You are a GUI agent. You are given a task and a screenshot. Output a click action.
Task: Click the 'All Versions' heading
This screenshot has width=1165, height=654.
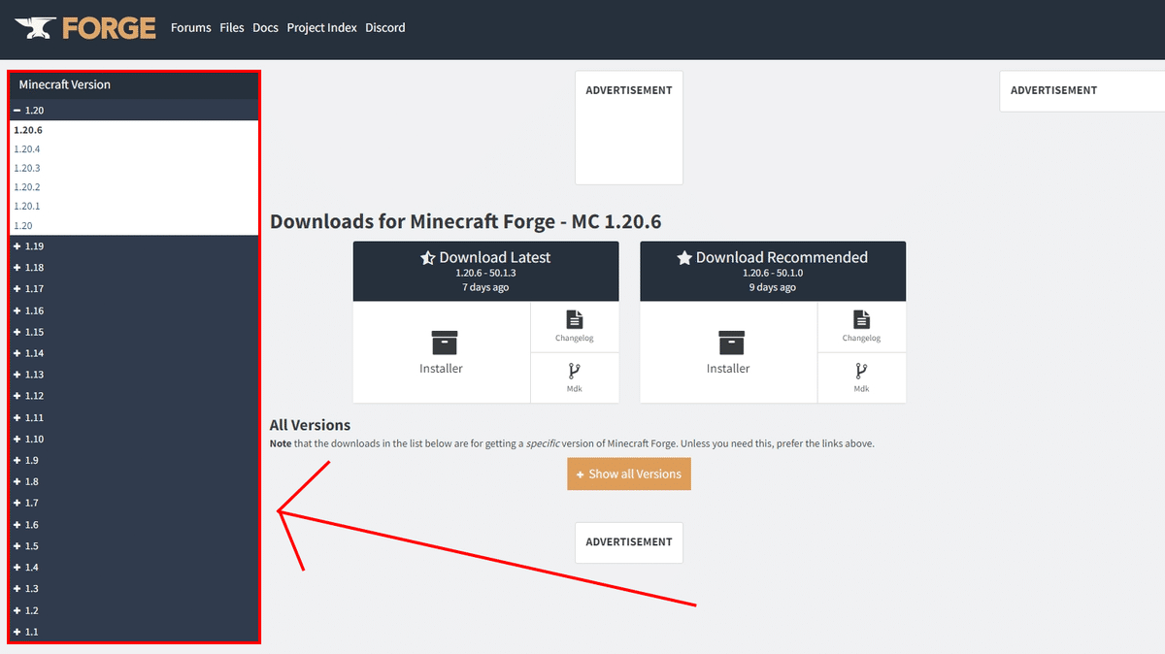pos(310,425)
